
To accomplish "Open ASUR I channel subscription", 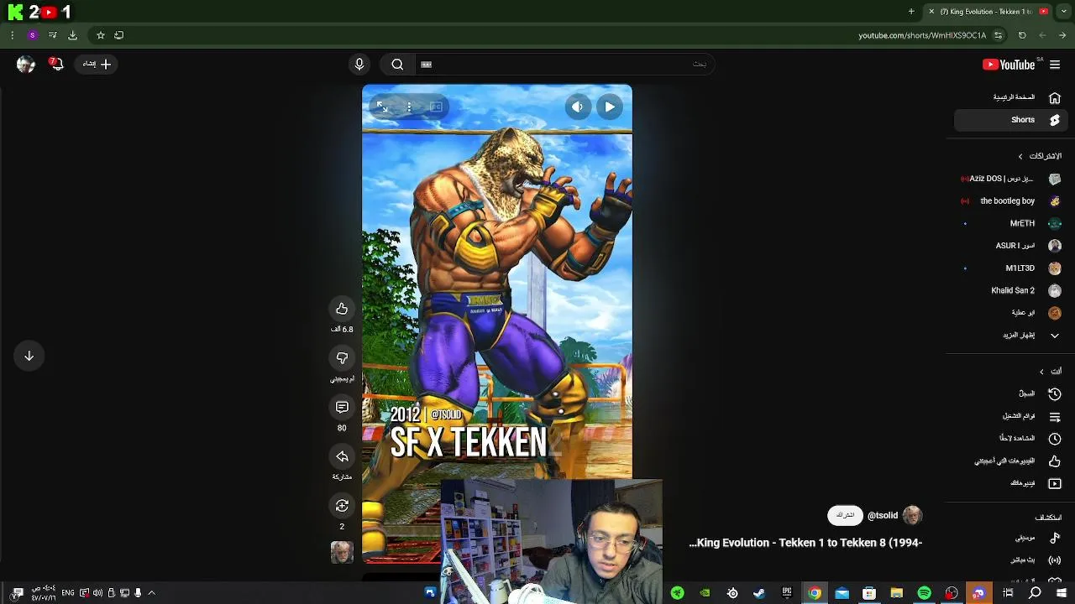I will tap(1011, 246).
